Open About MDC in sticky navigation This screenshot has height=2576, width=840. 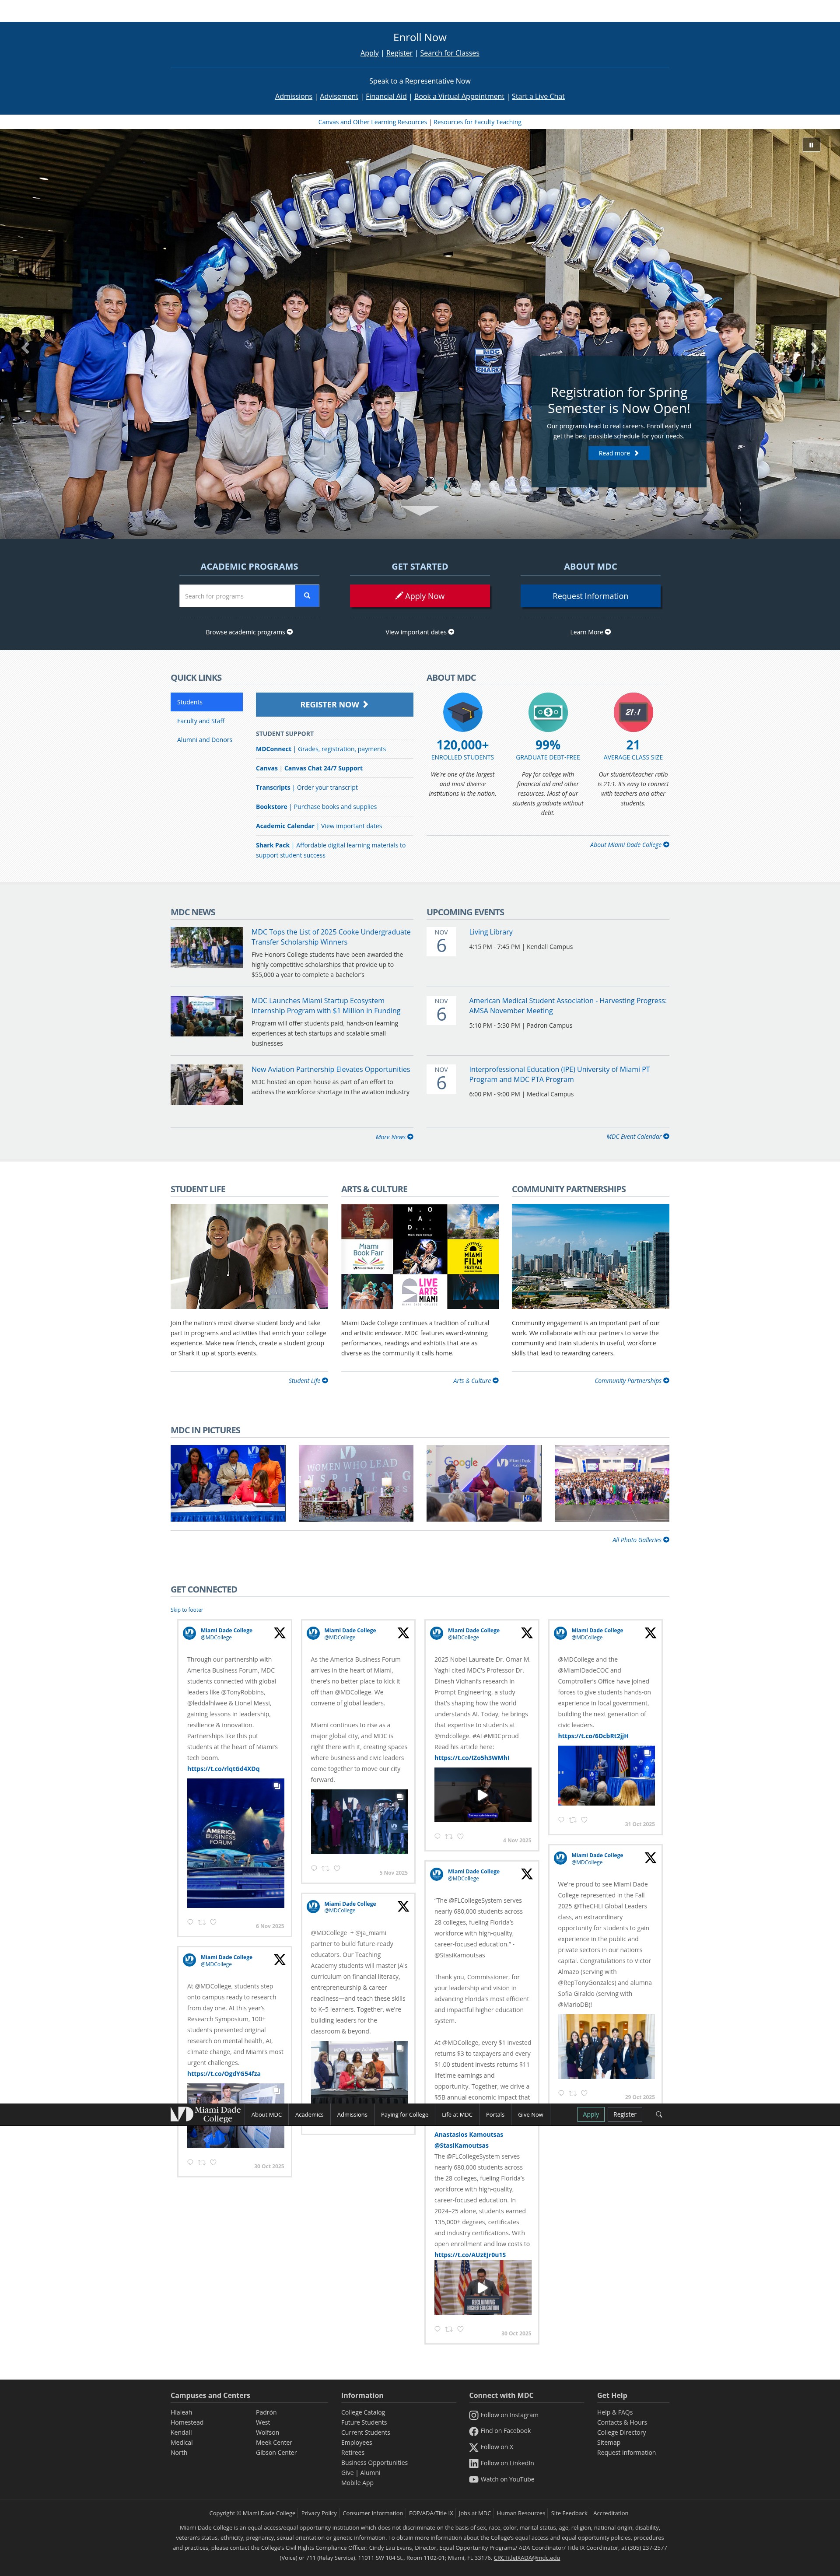coord(266,2115)
